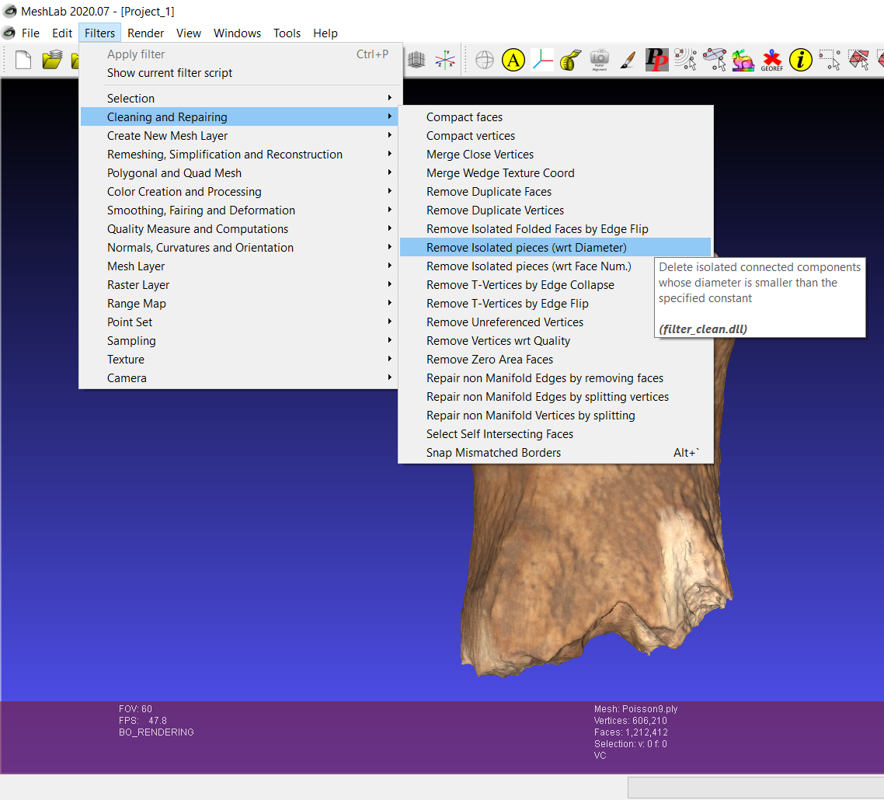Viewport: 884px width, 800px height.
Task: Expand Color Creation and Processing submenu
Action: click(239, 191)
